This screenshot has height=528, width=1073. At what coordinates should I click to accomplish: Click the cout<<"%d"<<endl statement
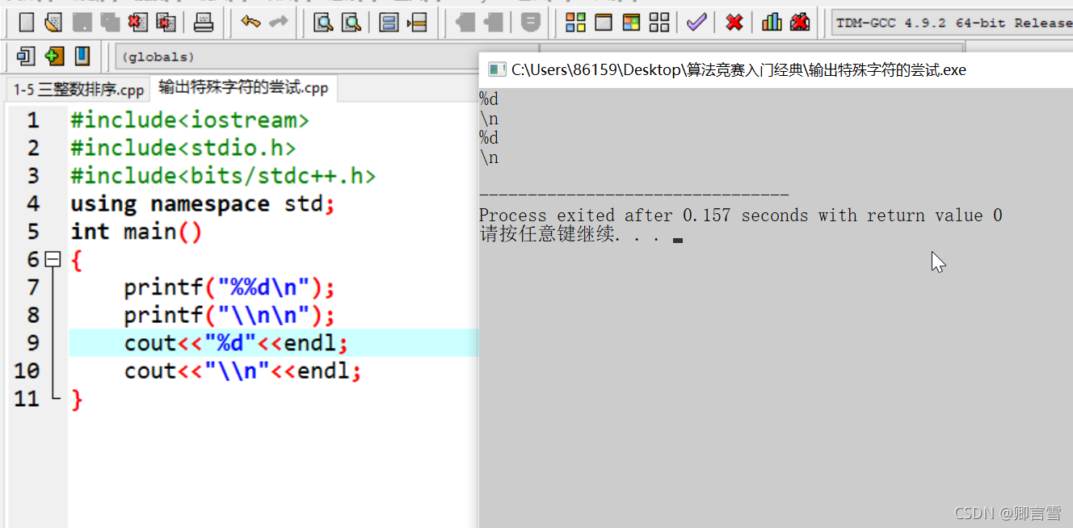[236, 343]
